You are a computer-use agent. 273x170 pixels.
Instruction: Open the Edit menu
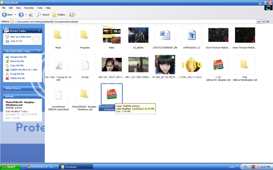(11, 8)
